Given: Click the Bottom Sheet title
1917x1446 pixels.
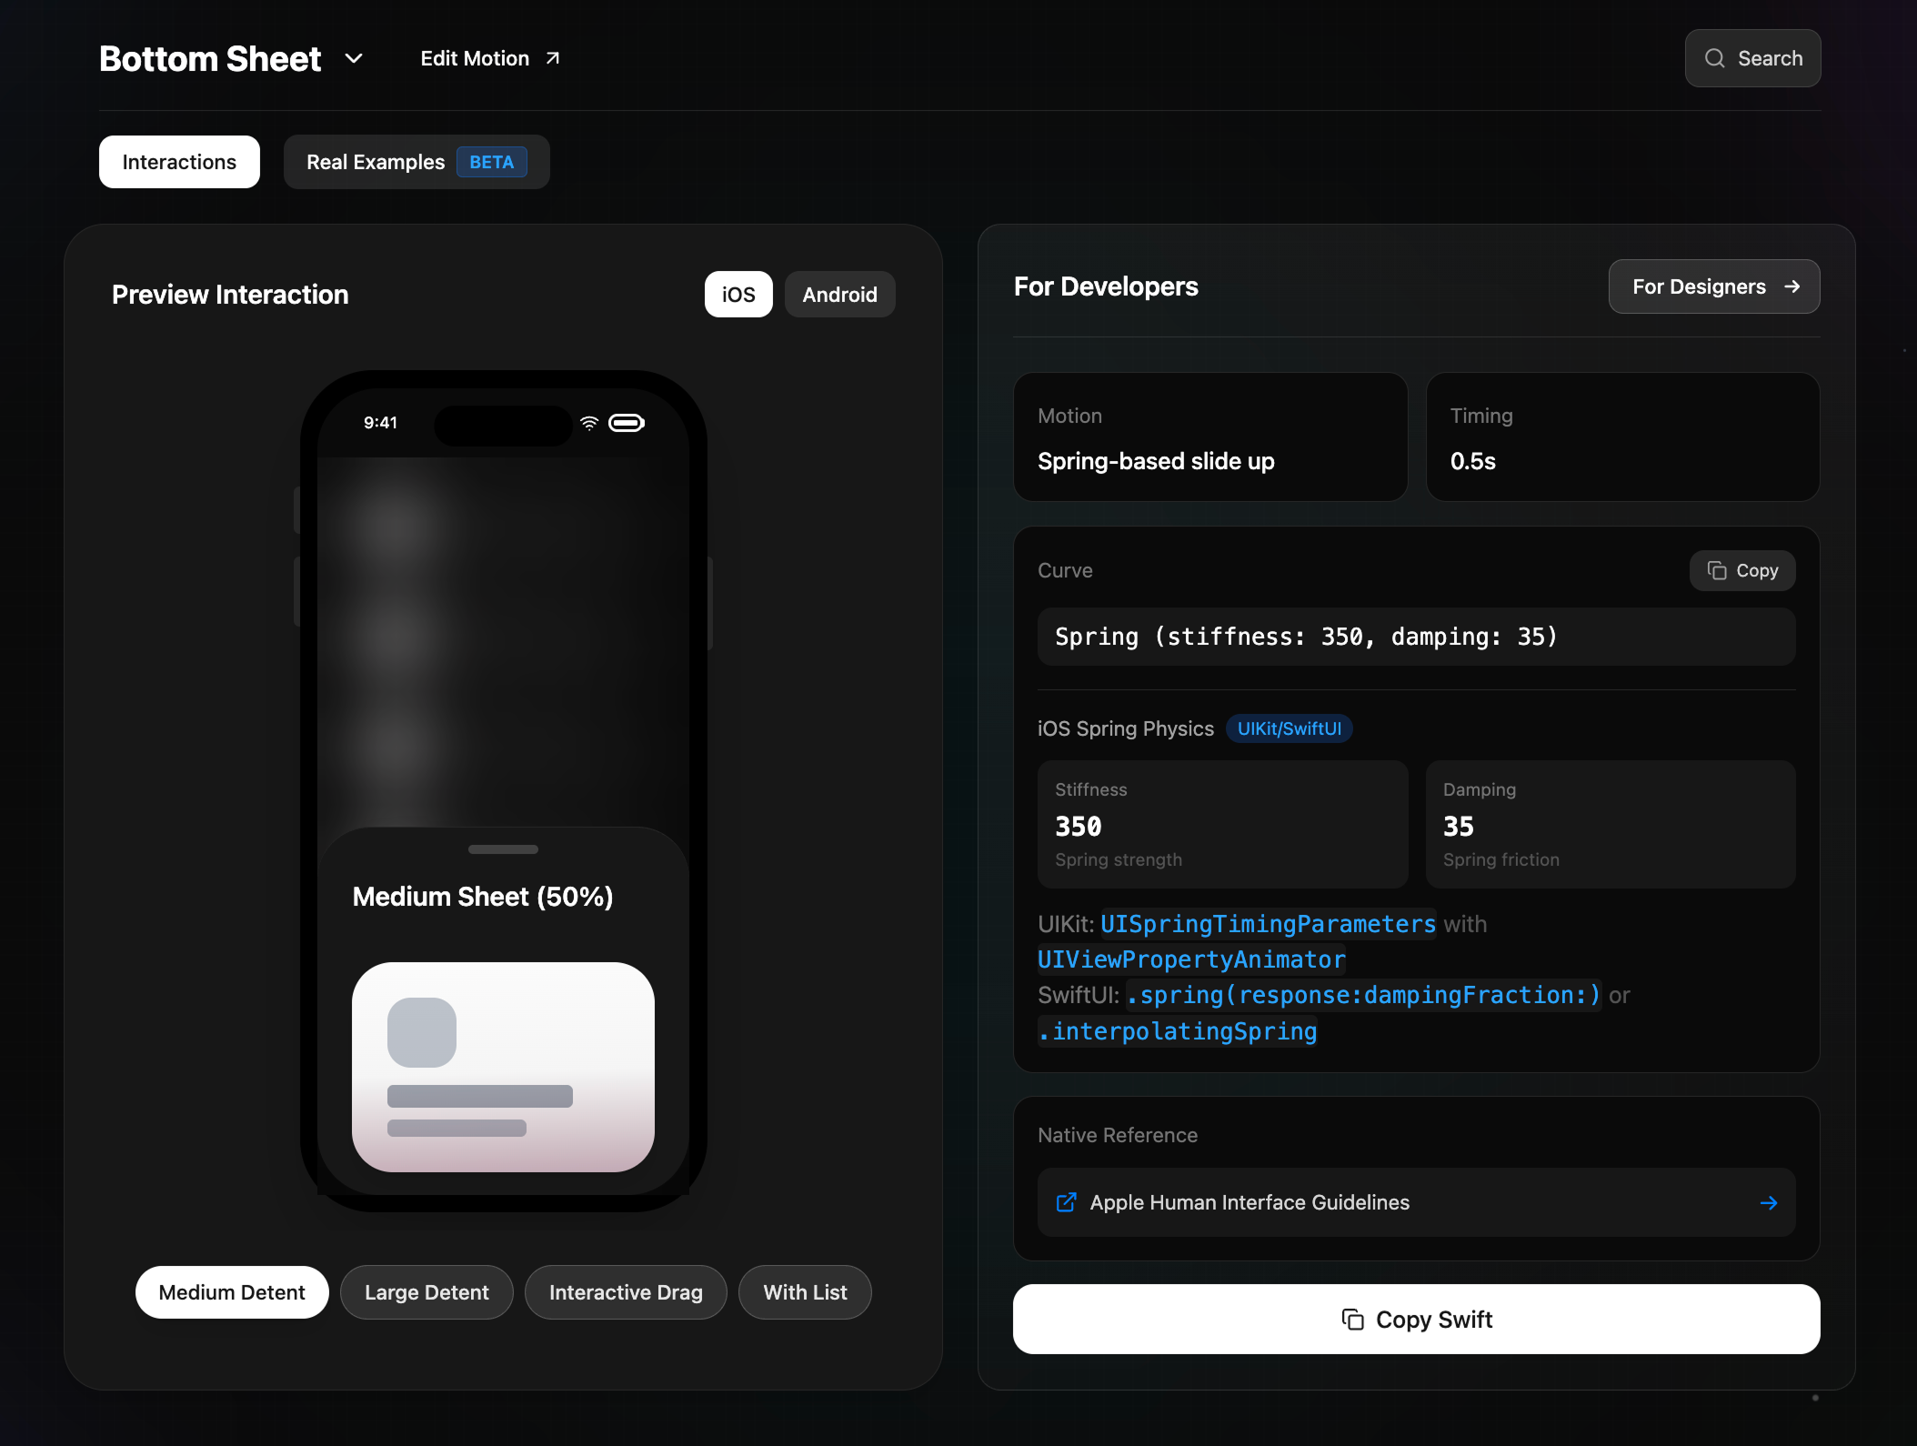Looking at the screenshot, I should click(x=210, y=59).
